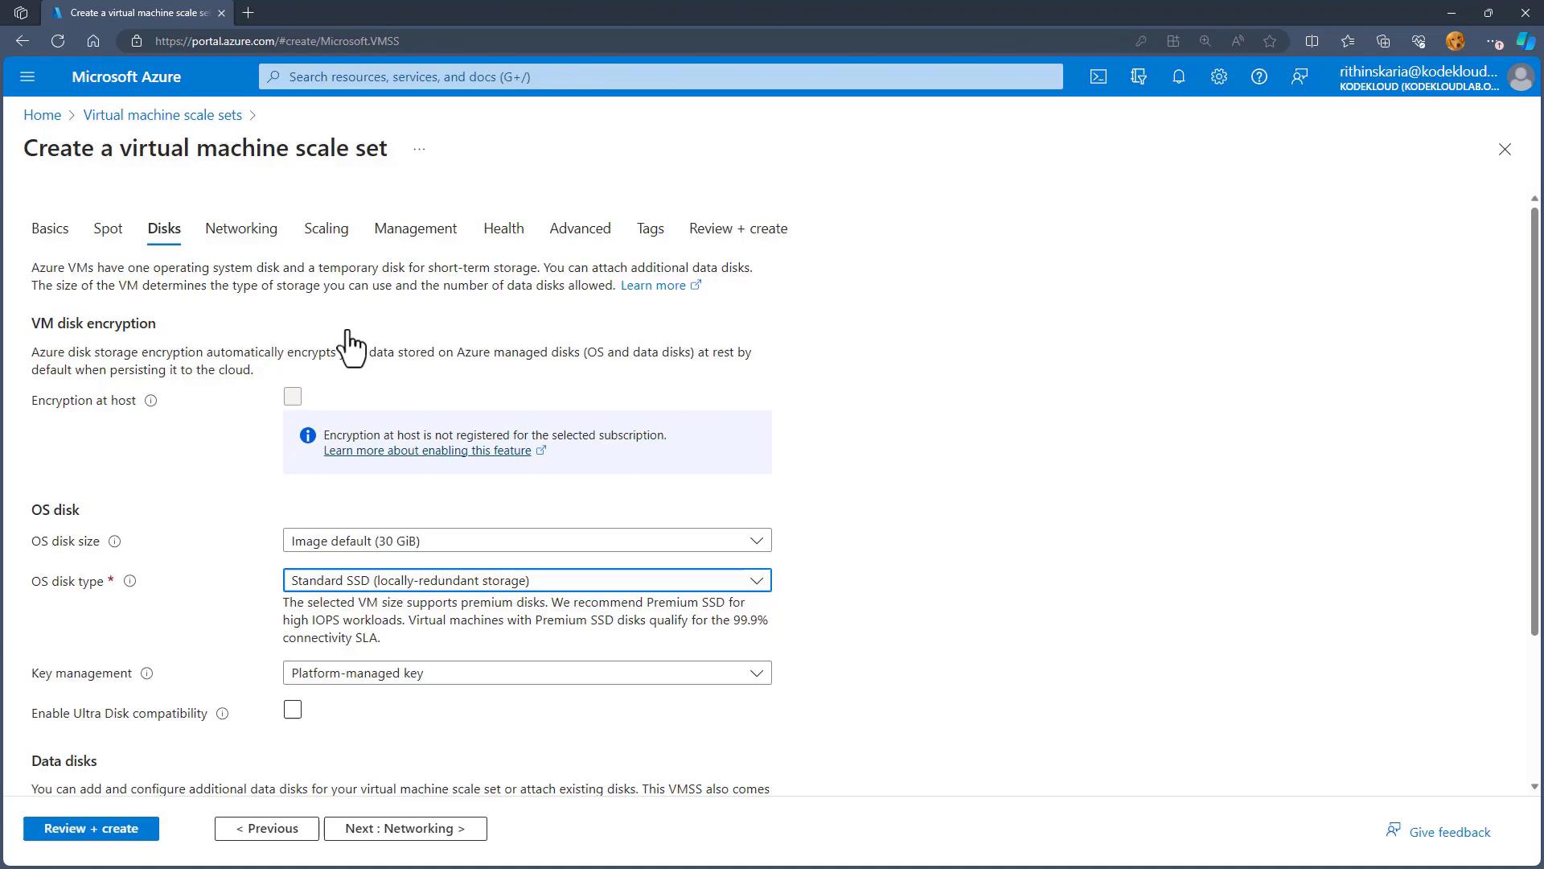Open the feedback icon in Azure header

pos(1300,77)
